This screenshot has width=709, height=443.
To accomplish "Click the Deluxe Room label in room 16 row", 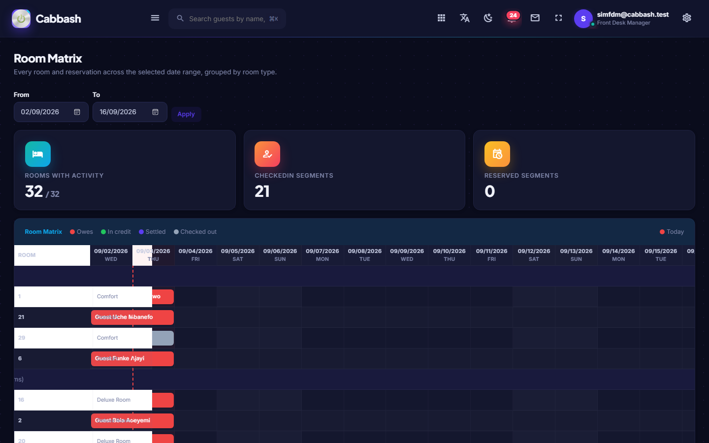I will [x=114, y=400].
